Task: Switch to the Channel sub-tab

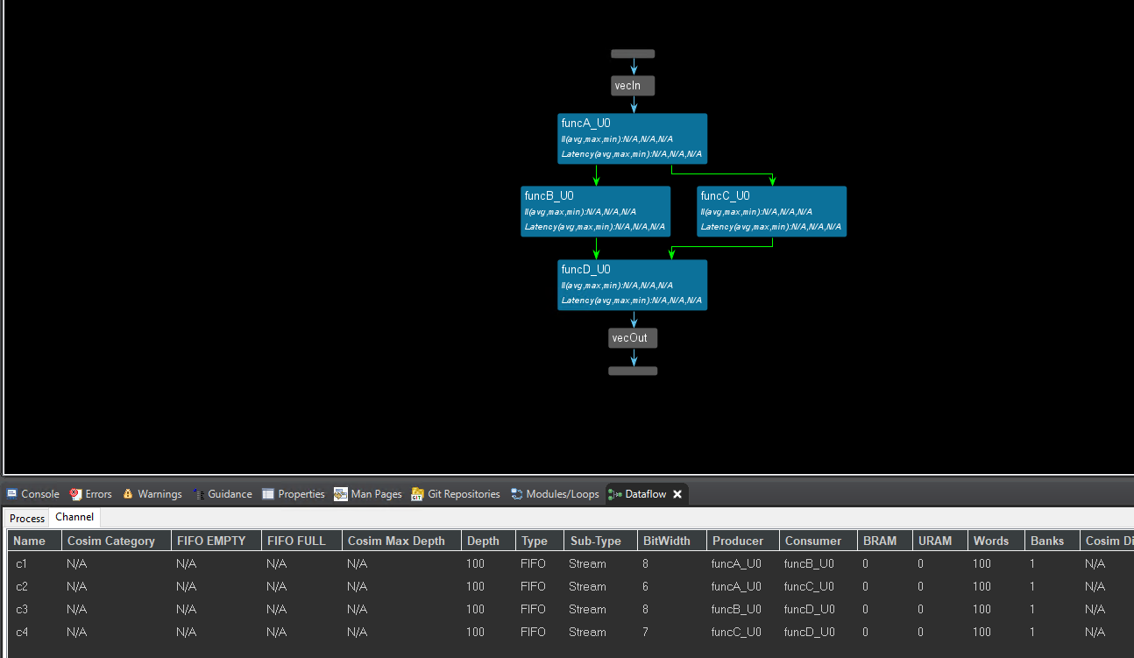Action: pyautogui.click(x=74, y=517)
